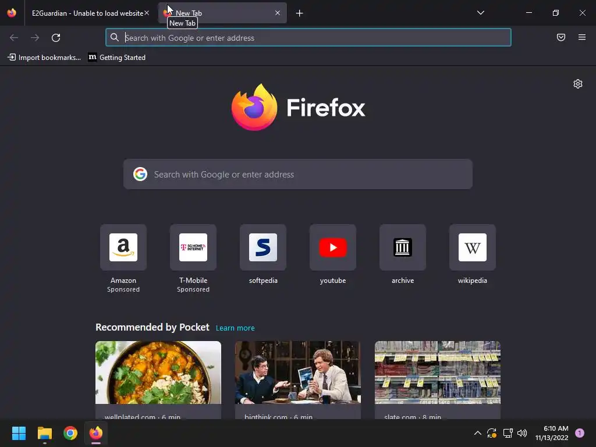The width and height of the screenshot is (596, 447).
Task: Open new tab personalize settings gear
Action: point(578,84)
